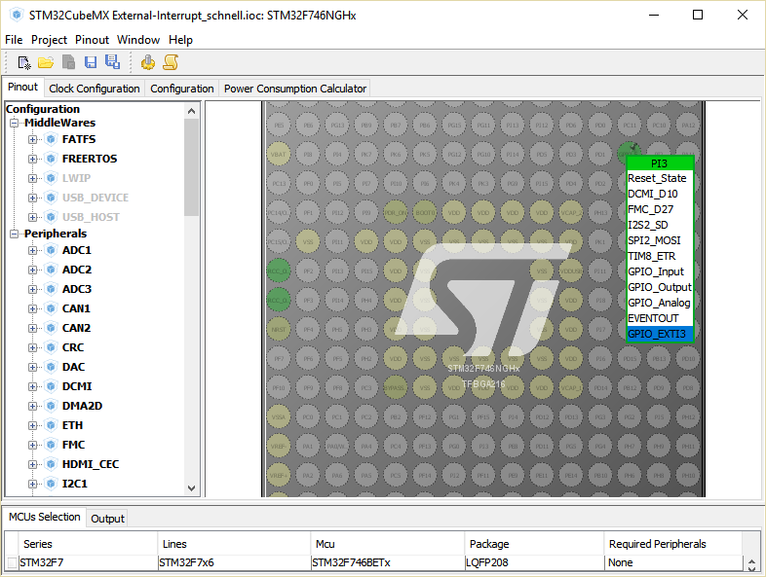Click the NRST pin on the chip
766x577 pixels.
[x=279, y=329]
